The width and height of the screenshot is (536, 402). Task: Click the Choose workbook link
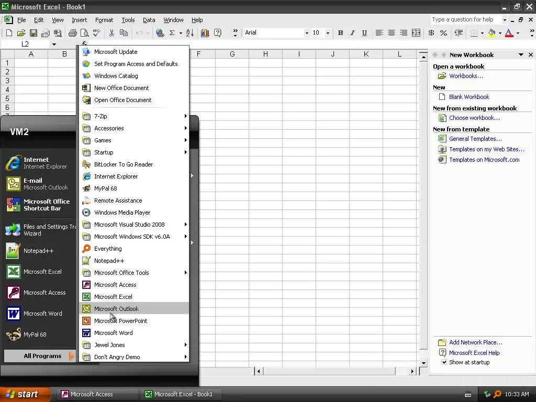click(474, 118)
